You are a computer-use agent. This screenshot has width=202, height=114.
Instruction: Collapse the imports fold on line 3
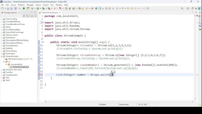[44, 22]
